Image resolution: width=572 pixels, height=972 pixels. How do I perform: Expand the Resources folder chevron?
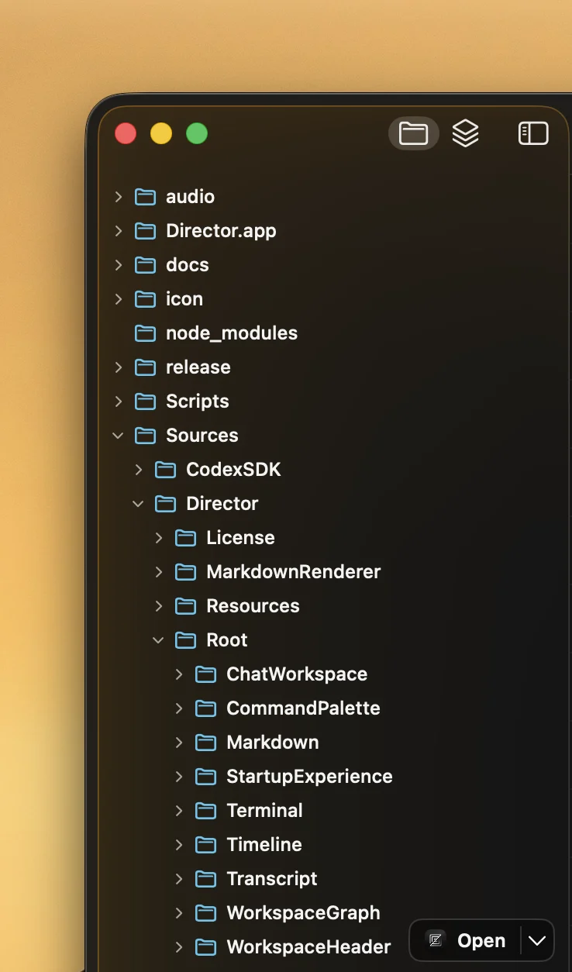click(x=159, y=606)
